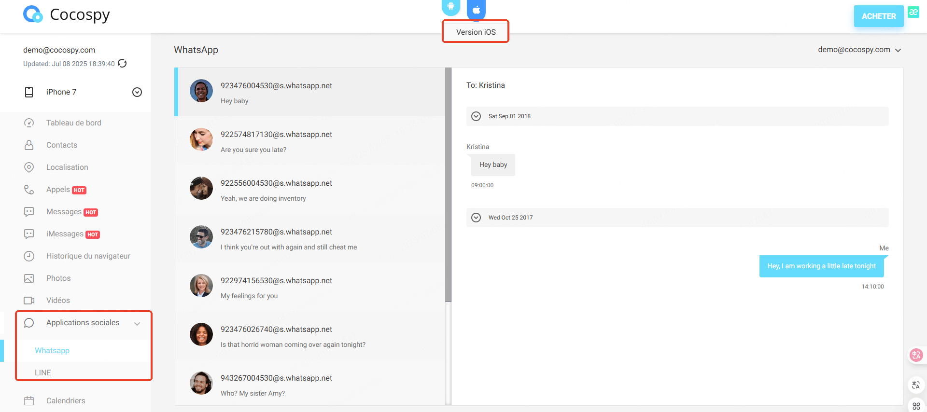
Task: Click avatar of contact 923476215780
Action: 201,237
